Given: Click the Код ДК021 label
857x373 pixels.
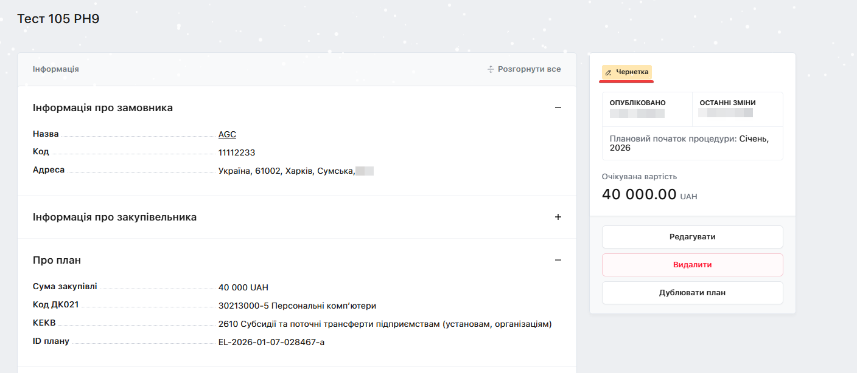Looking at the screenshot, I should point(56,305).
